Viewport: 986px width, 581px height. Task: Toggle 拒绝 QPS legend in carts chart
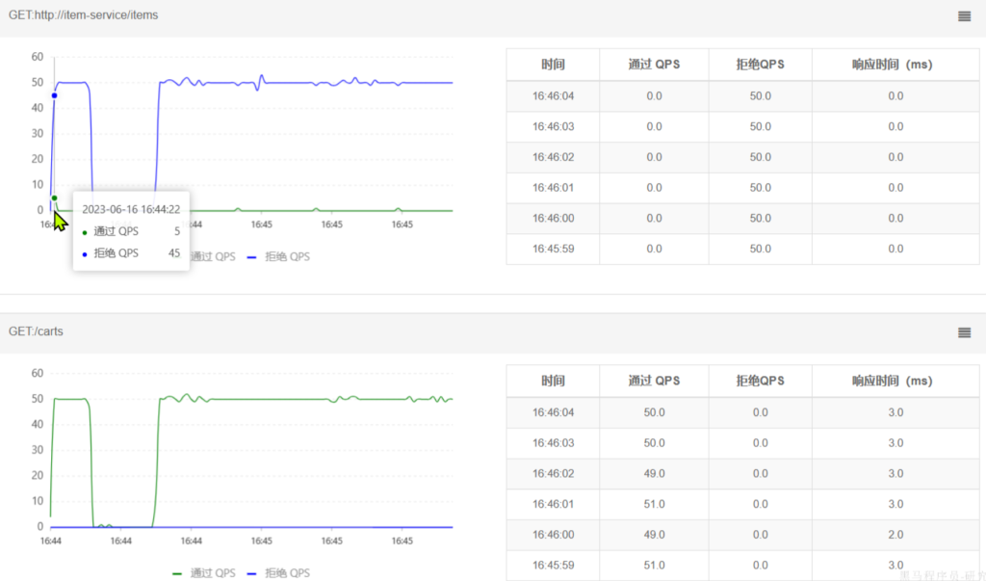pos(278,572)
